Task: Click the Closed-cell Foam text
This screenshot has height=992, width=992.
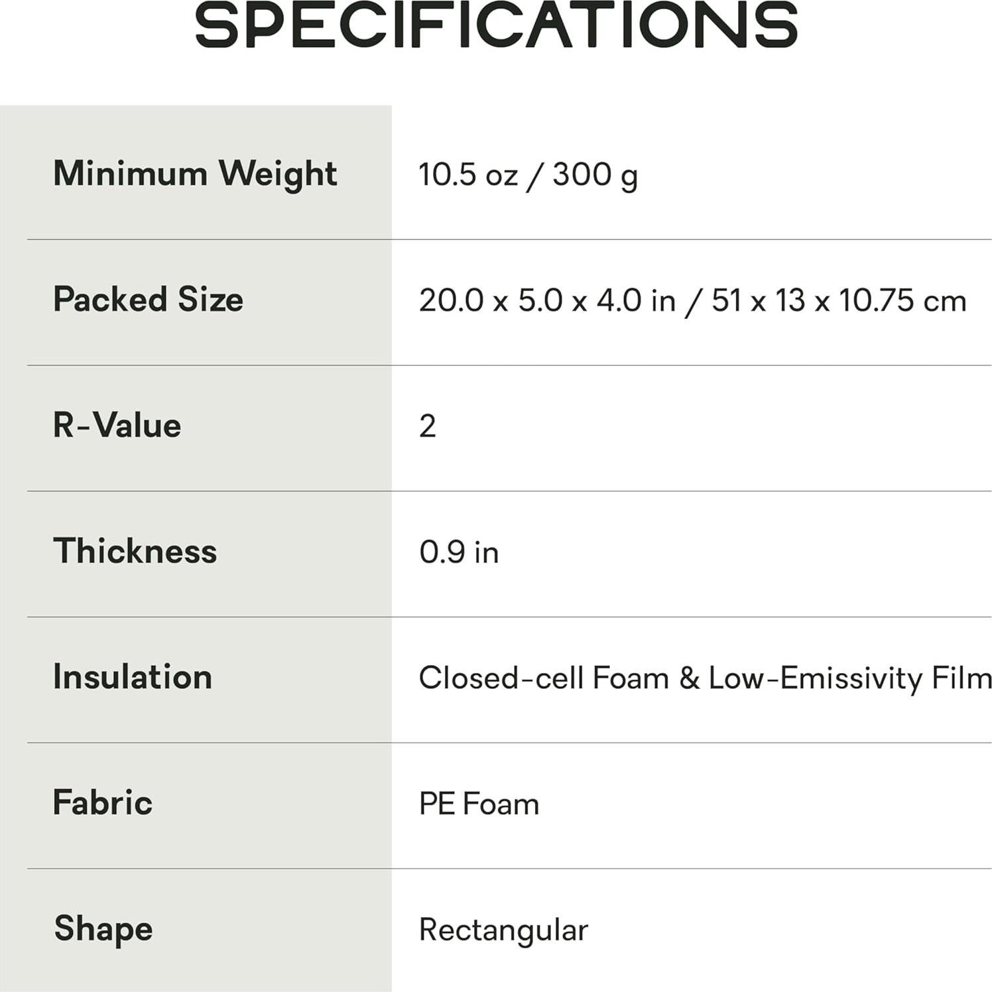Action: [544, 678]
